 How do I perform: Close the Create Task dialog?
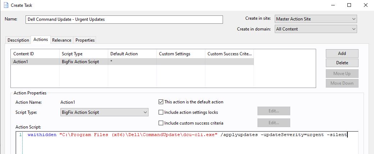(x=365, y=5)
